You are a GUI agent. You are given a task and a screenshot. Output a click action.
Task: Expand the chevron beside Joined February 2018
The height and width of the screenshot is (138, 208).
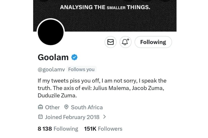104,117
